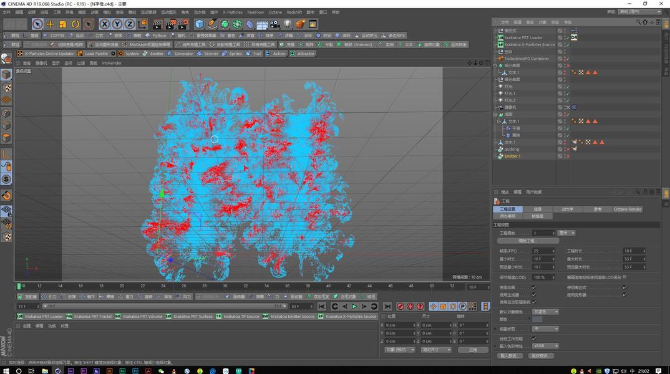Toggle enable mark on qudong row

click(x=568, y=149)
